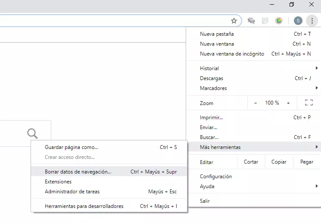The height and width of the screenshot is (223, 321).
Task: Click the chat bubbles extension icon
Action: [x=251, y=21]
